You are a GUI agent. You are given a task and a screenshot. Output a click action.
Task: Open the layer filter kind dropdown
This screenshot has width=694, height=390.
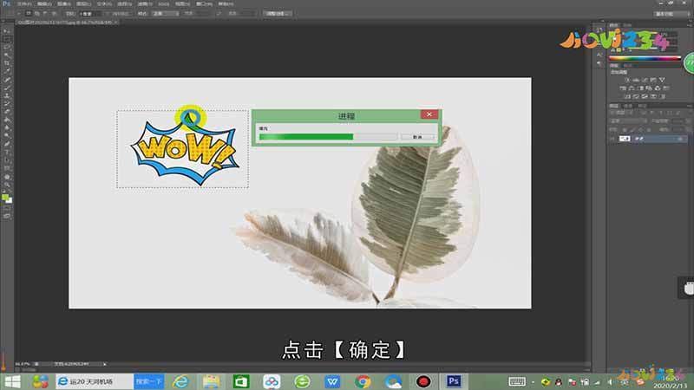pyautogui.click(x=623, y=113)
